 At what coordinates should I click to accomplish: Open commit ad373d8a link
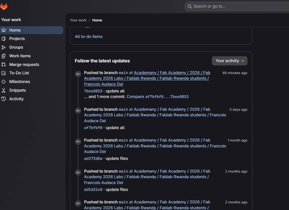pos(93,159)
